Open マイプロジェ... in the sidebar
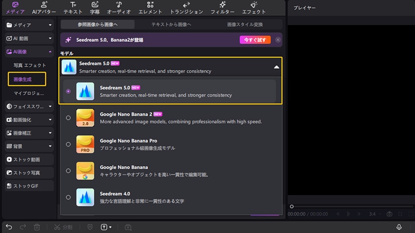 [29, 93]
